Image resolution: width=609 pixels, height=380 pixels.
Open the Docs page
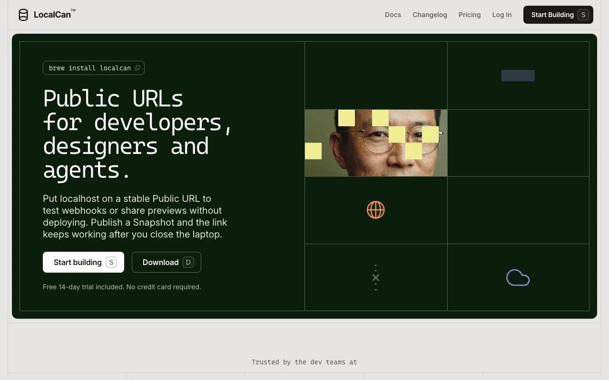(393, 15)
